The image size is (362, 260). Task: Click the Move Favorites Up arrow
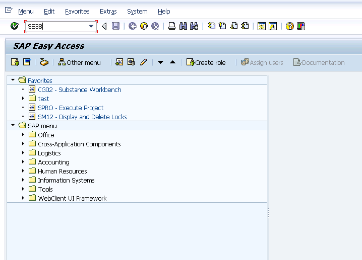[x=173, y=62]
